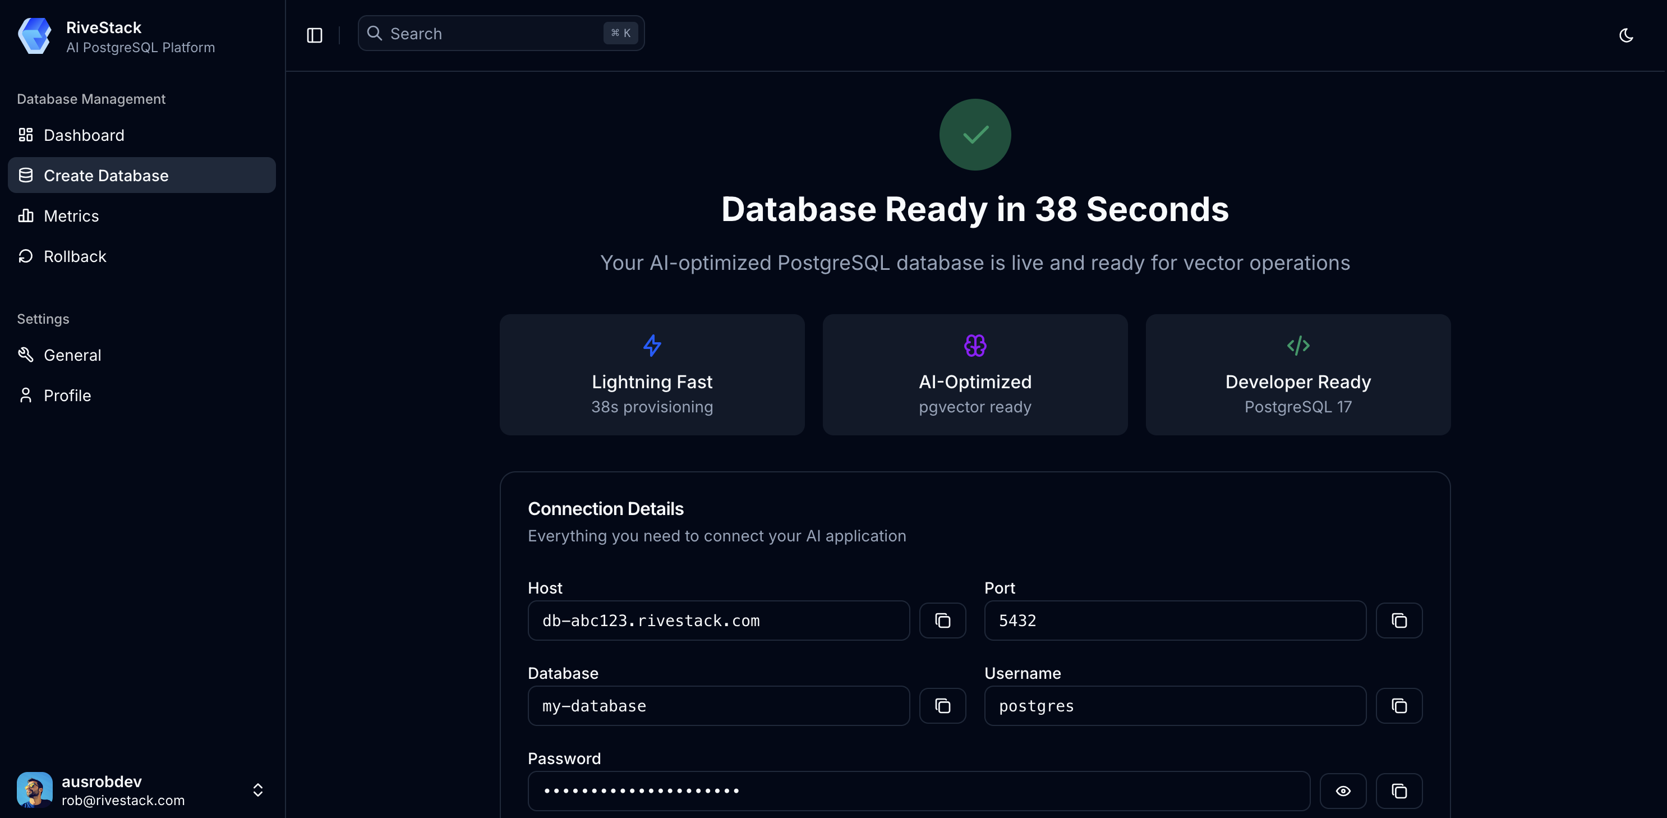The height and width of the screenshot is (818, 1667).
Task: Click the rob@rivestack.com email text
Action: coord(123,800)
